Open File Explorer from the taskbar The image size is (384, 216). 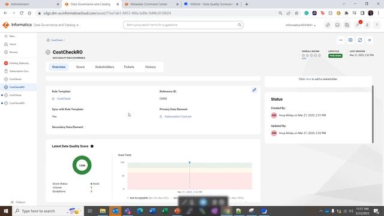coord(103,211)
